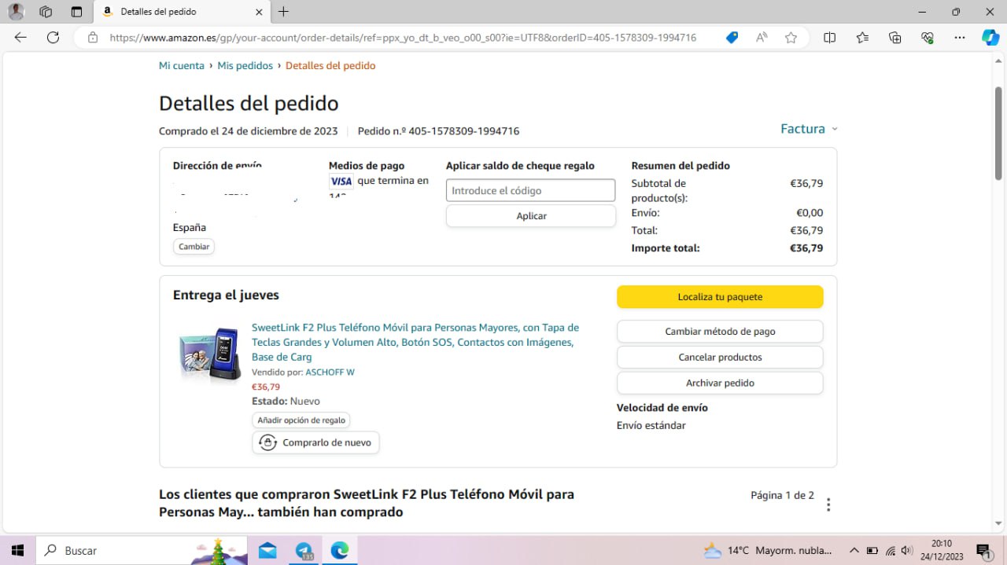1007x565 pixels.
Task: Open Edge settings and more menu
Action: coord(959,37)
